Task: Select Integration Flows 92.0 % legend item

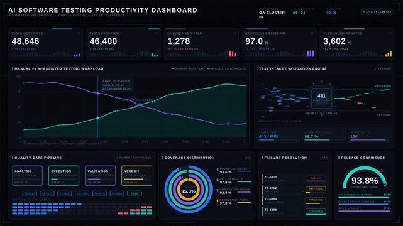Action: pyautogui.click(x=234, y=191)
